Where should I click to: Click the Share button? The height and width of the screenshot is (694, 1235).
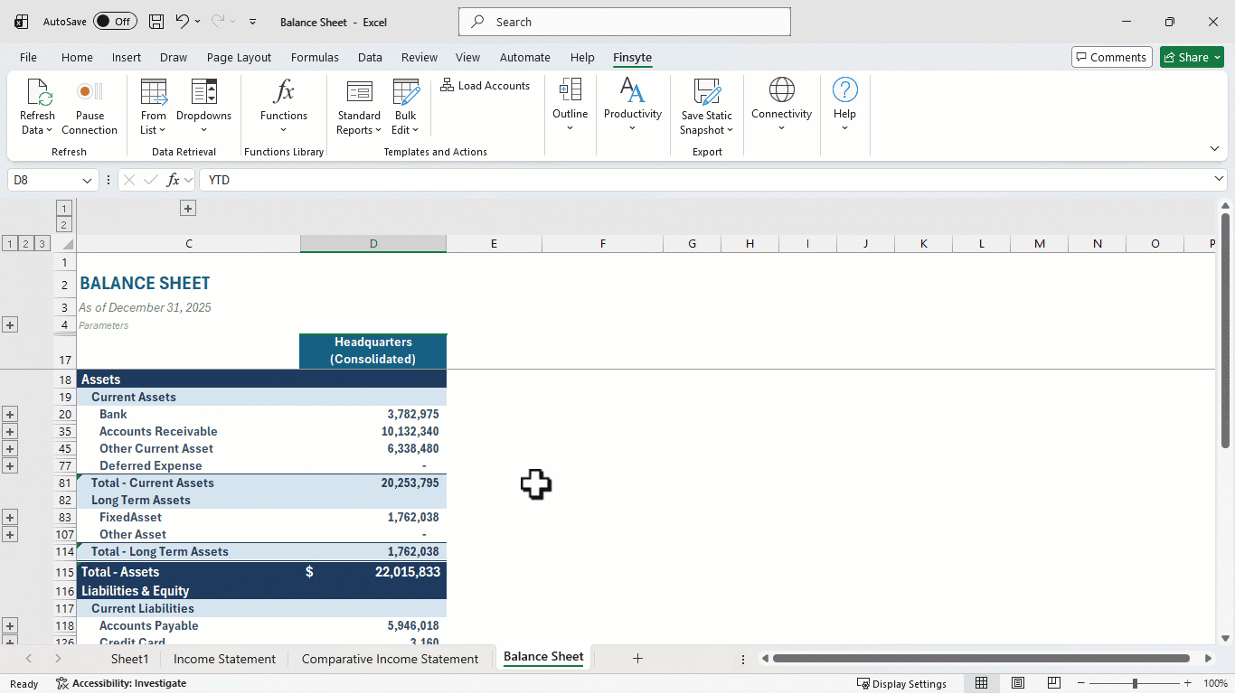pos(1192,57)
